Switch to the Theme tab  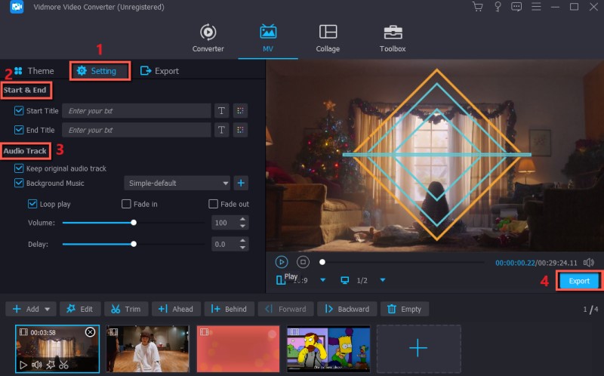click(x=33, y=71)
